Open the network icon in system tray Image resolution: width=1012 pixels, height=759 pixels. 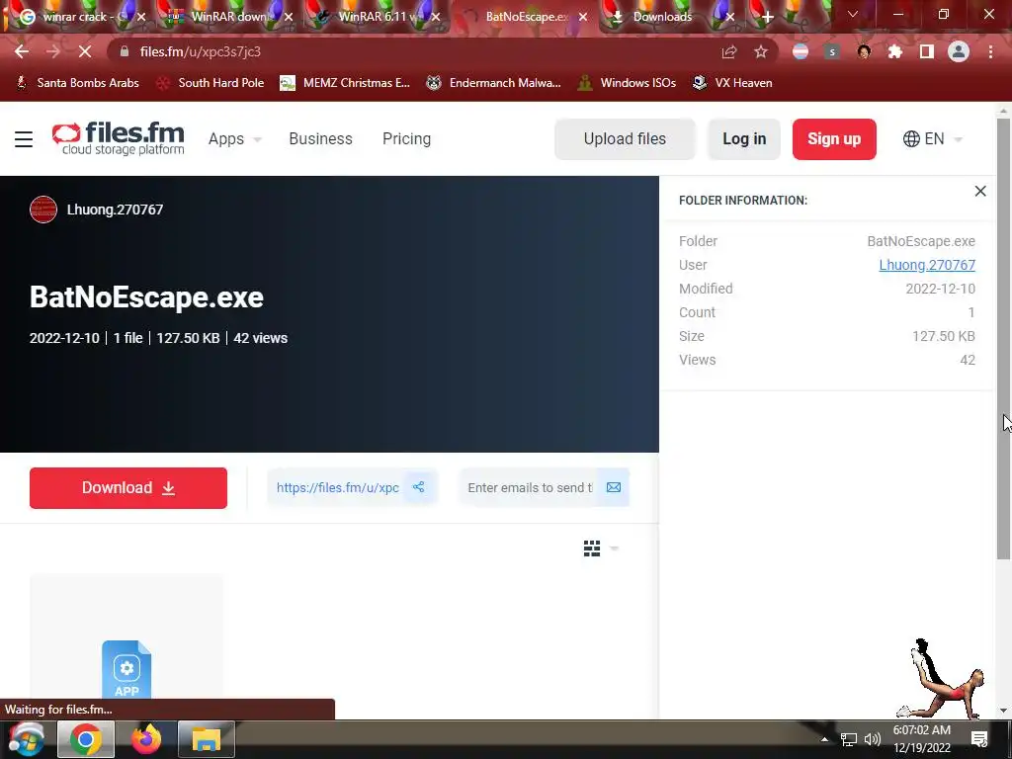[x=848, y=739]
